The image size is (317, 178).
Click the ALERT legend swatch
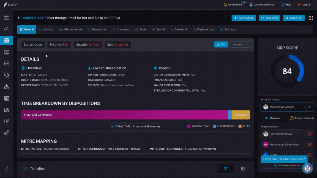point(240,126)
